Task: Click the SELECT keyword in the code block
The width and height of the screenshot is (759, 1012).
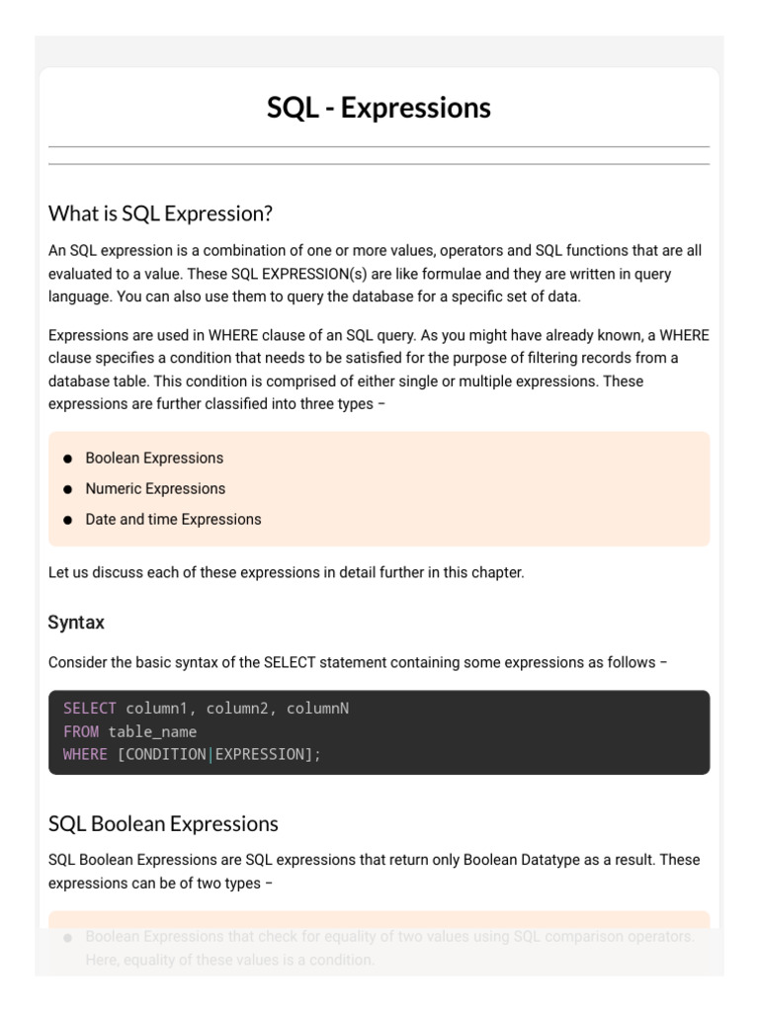Action: pos(89,709)
